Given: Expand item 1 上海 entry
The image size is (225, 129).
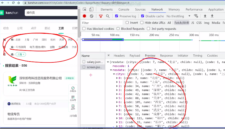Looking at the screenshot, I should point(117,82).
